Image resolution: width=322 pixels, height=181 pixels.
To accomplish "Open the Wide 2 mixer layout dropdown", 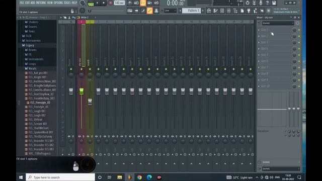I will [85, 18].
